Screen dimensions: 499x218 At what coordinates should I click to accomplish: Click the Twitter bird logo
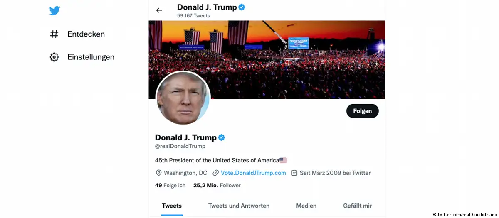tap(54, 11)
